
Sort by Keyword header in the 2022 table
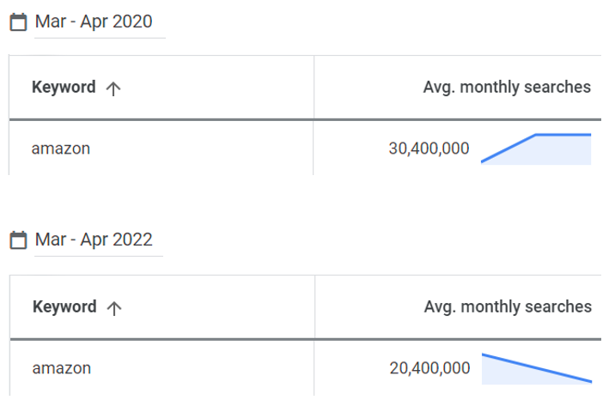[64, 307]
